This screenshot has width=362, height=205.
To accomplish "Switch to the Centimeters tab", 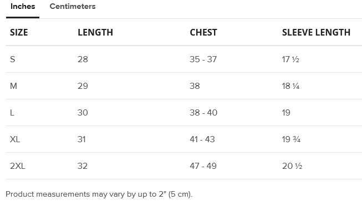I will 73,7.
